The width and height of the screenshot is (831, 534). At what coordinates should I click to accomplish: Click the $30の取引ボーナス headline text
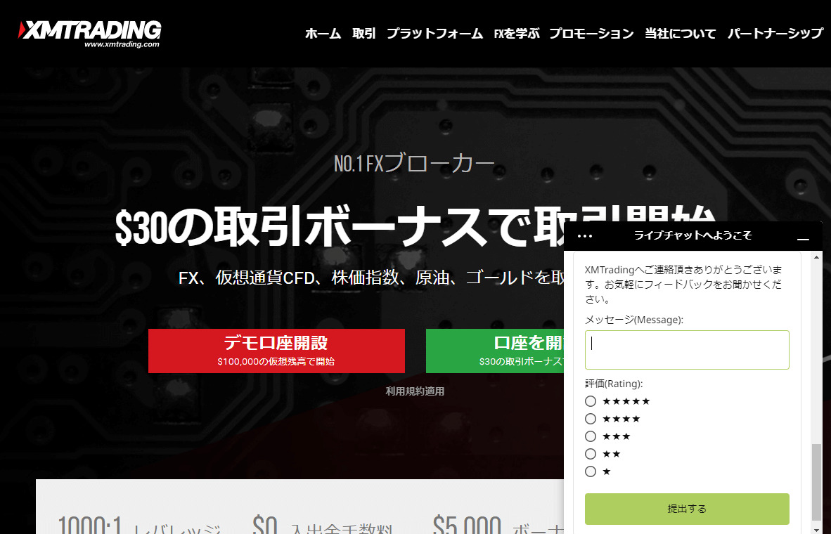[x=339, y=228]
